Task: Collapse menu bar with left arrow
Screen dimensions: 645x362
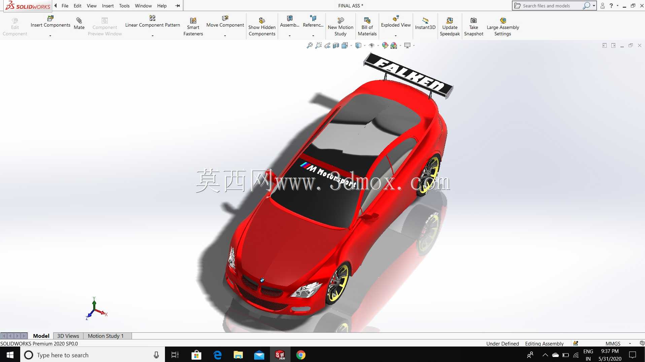Action: pos(56,6)
